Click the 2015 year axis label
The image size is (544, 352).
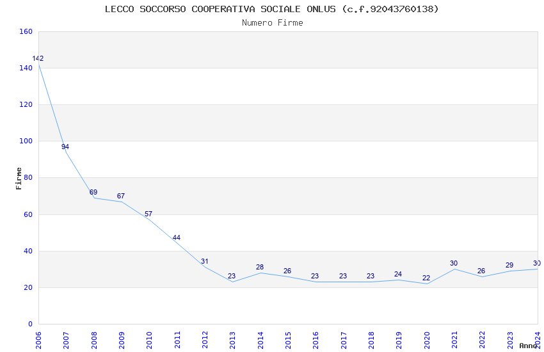point(288,340)
